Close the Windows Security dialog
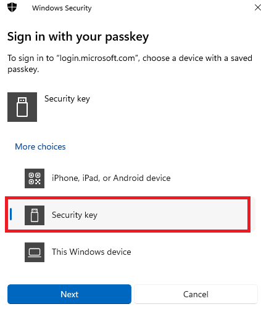261x312 pixels. [257, 8]
